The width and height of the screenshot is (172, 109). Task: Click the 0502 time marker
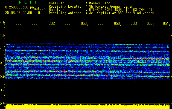click(35, 23)
